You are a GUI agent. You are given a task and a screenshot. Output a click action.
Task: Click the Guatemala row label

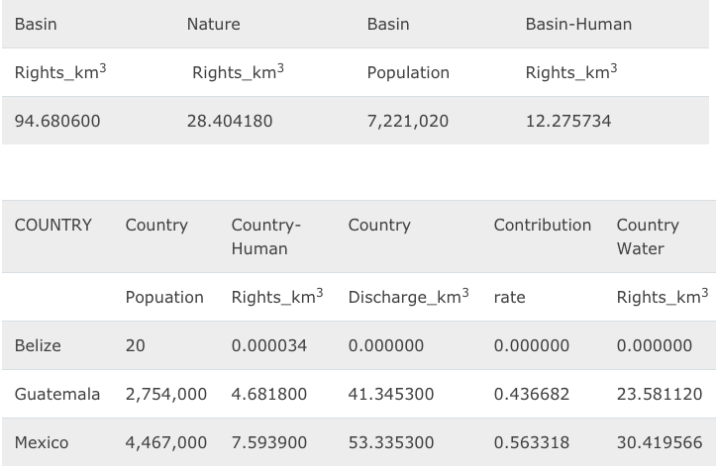pyautogui.click(x=57, y=394)
